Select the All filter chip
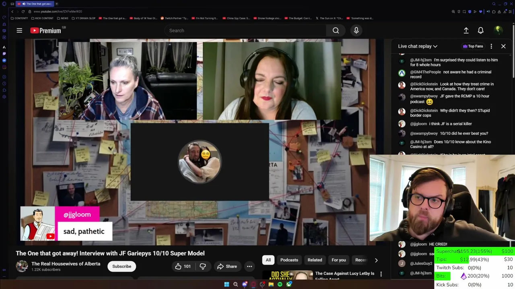This screenshot has height=289, width=515. click(x=268, y=260)
